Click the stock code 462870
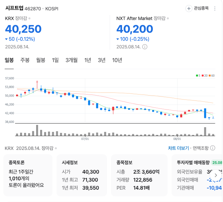This screenshot has width=223, height=202. 33,9
